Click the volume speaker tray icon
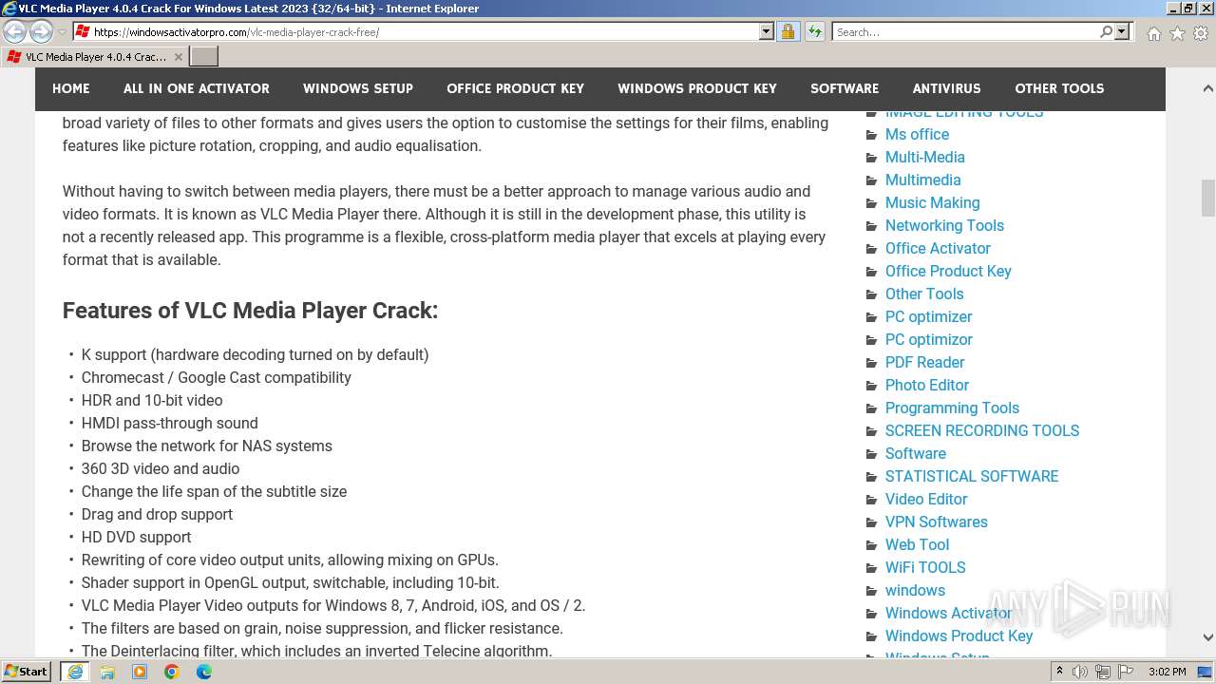 coord(1080,672)
